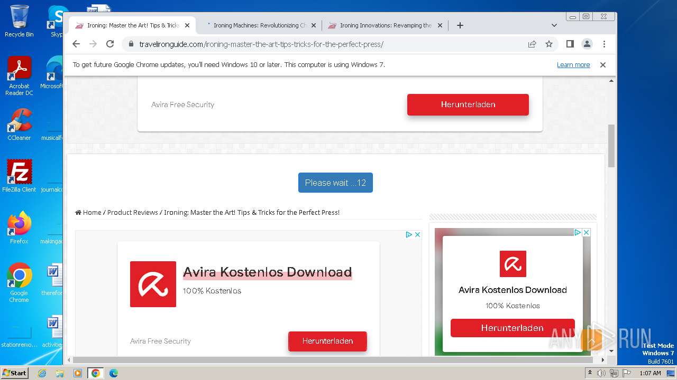Show hidden system tray icons
This screenshot has width=677, height=380.
point(590,373)
